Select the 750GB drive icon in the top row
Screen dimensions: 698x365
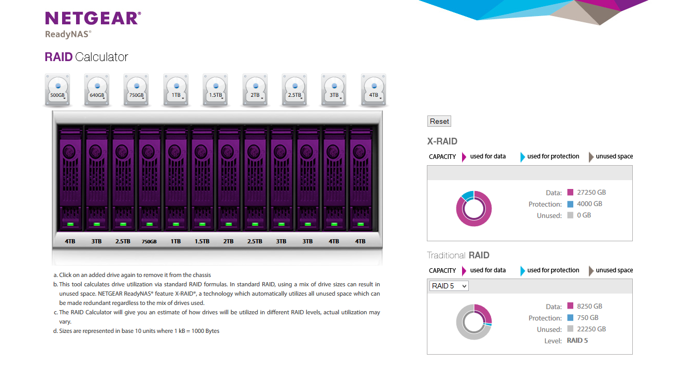pyautogui.click(x=136, y=90)
